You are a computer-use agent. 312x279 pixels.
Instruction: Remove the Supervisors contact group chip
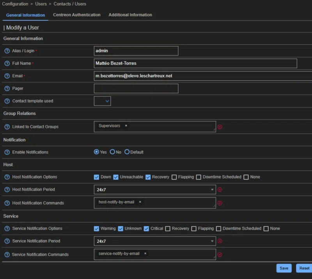pos(126,126)
